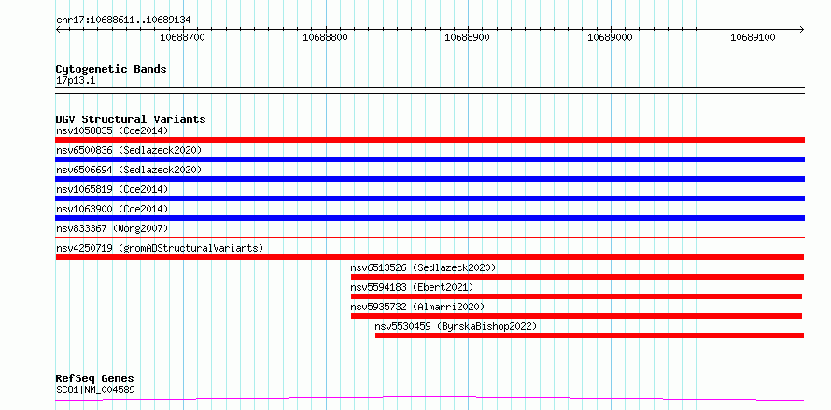The height and width of the screenshot is (410, 831).
Task: Click the nsv833367 (Wong2007) label
Action: tap(112, 228)
